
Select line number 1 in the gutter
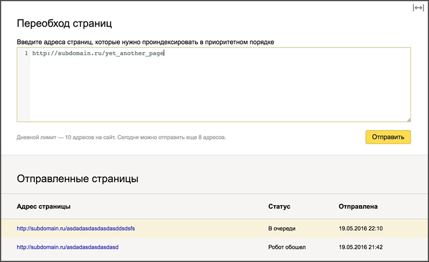26,54
